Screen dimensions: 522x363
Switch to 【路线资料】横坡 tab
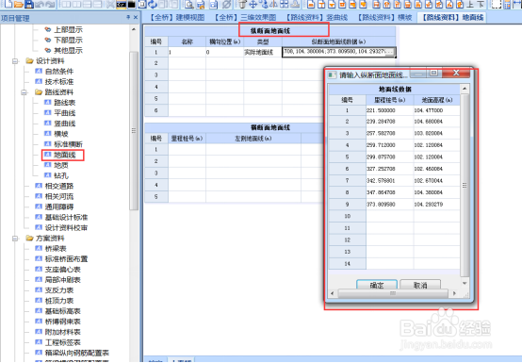[x=384, y=17]
